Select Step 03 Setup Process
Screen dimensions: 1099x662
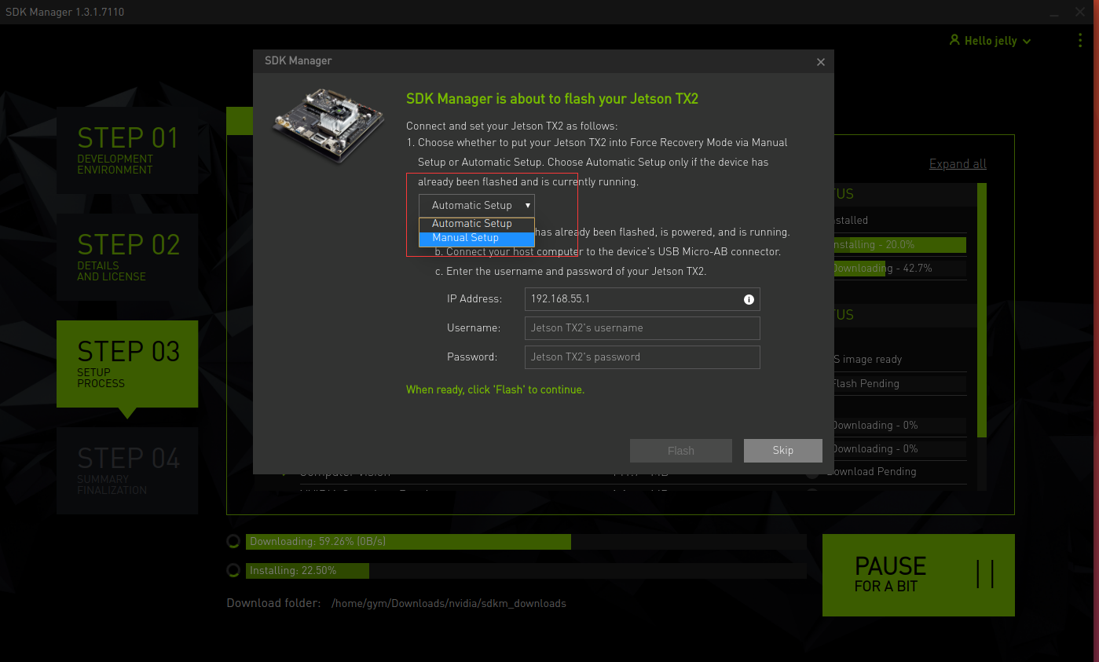pyautogui.click(x=127, y=364)
